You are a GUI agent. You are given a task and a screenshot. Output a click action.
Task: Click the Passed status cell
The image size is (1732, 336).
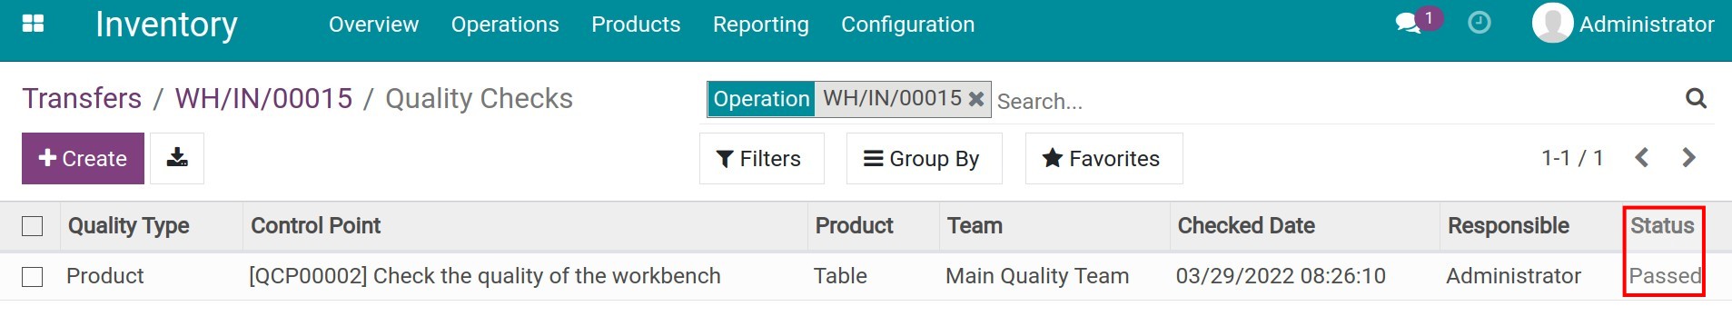coord(1664,276)
